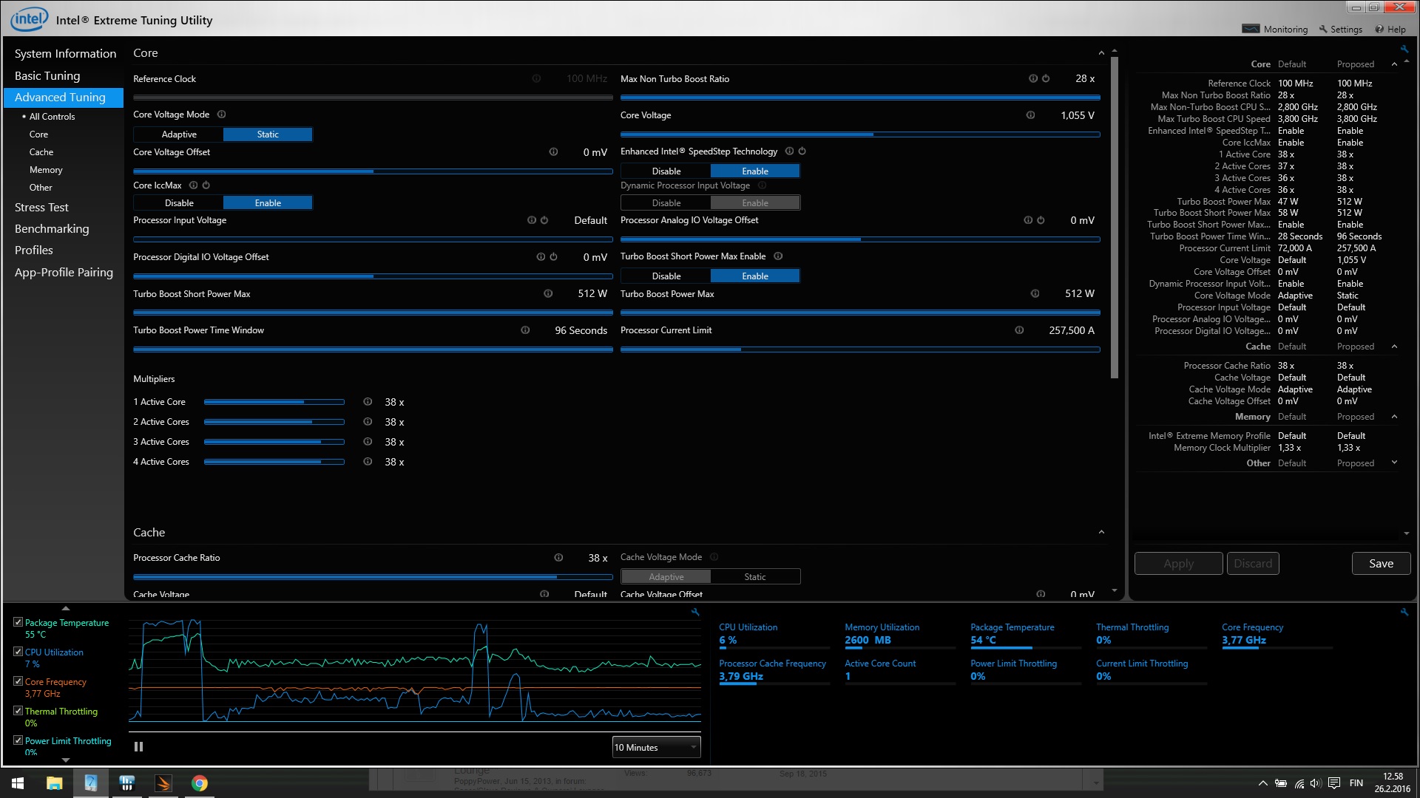Uncheck Thermal Throttling graph checkbox
Viewport: 1420px width, 798px height.
point(18,711)
